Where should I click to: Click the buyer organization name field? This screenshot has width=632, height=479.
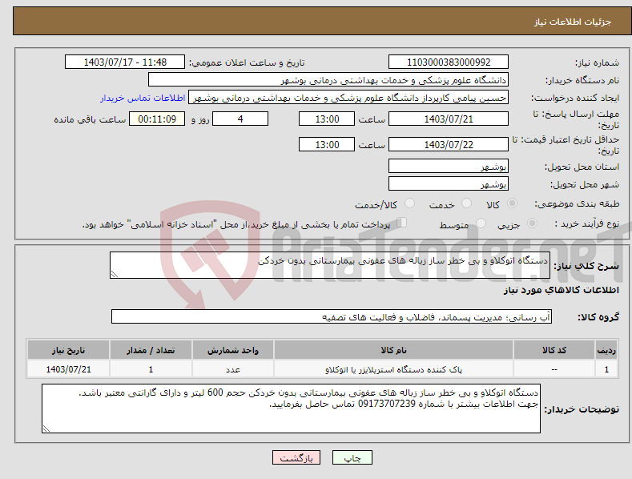328,80
